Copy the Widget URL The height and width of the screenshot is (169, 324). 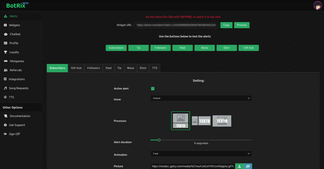coord(226,25)
